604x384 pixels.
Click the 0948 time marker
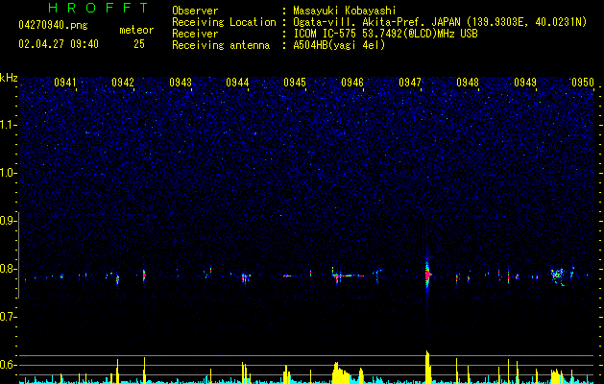click(468, 83)
